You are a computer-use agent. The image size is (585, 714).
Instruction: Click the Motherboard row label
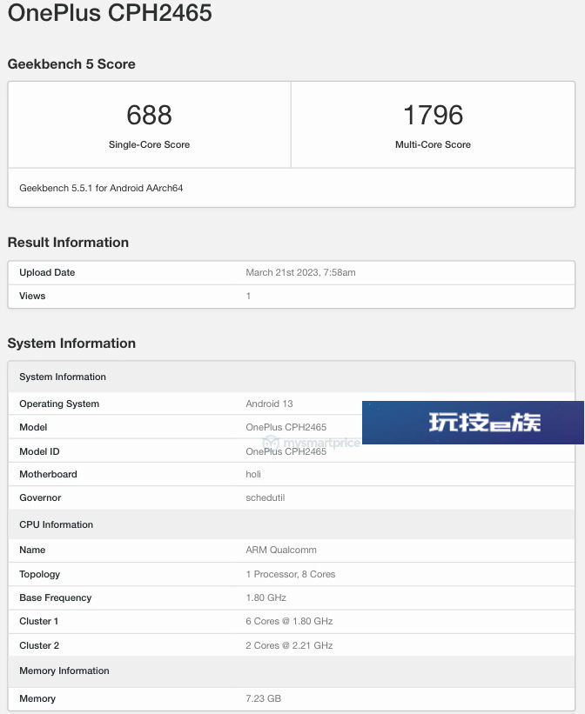click(49, 475)
